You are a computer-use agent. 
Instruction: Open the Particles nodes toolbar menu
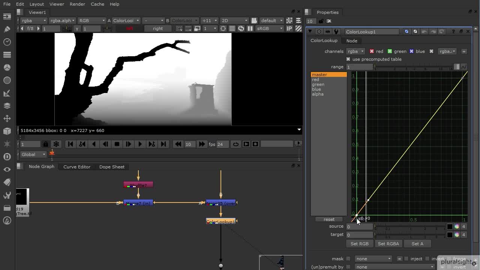(7, 144)
